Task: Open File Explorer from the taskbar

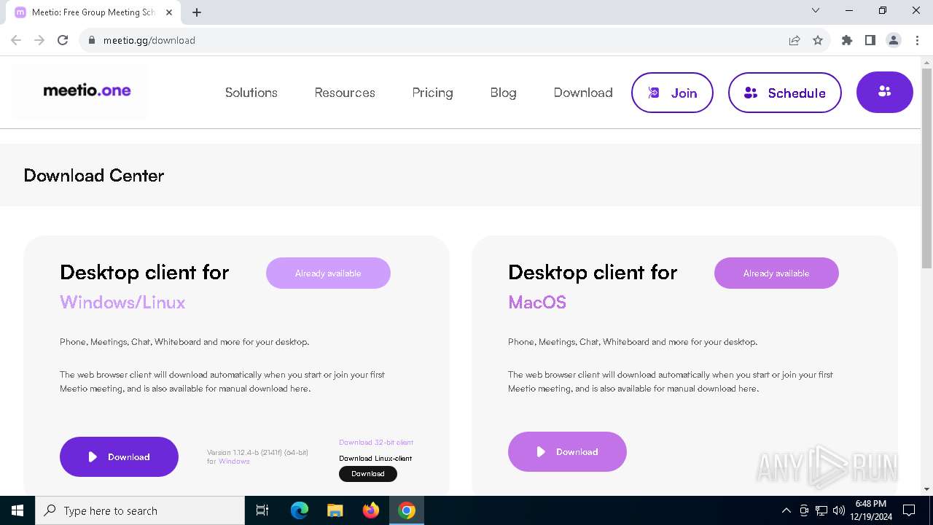Action: click(x=335, y=510)
